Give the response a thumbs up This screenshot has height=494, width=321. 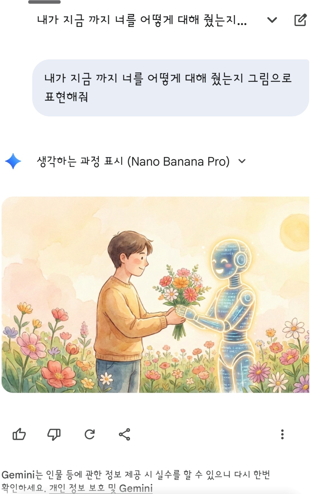(19, 434)
